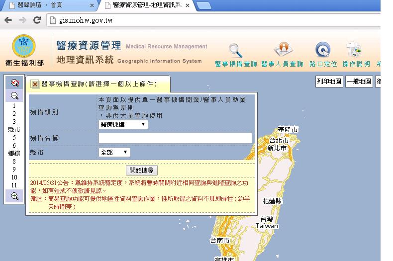Open the 縣市 全部 dropdown
The image size is (393, 261).
tap(114, 152)
